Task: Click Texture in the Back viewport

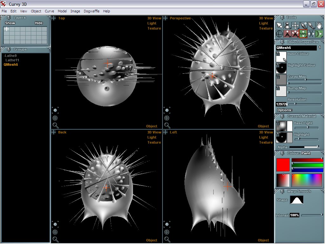Action: pyautogui.click(x=154, y=142)
